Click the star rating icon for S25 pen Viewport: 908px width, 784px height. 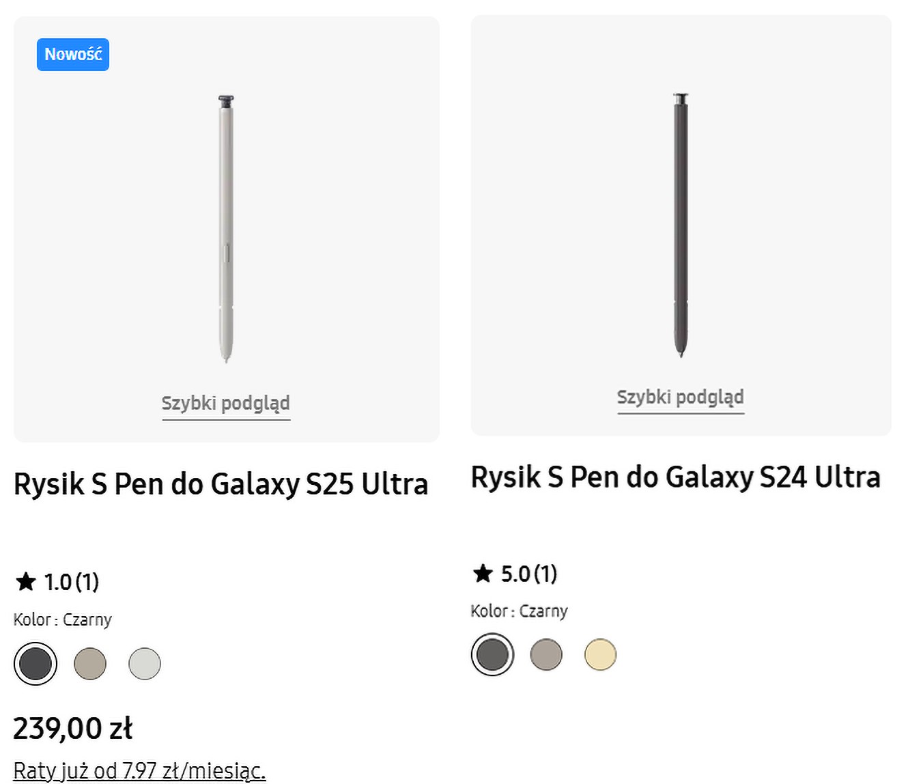(x=26, y=582)
